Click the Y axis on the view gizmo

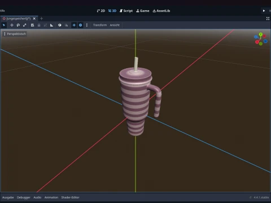coord(261,34)
